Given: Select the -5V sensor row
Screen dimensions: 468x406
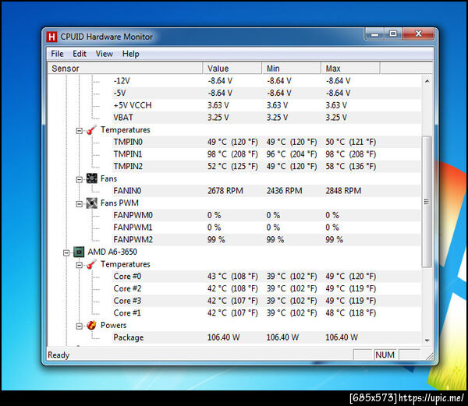Looking at the screenshot, I should 267,93.
